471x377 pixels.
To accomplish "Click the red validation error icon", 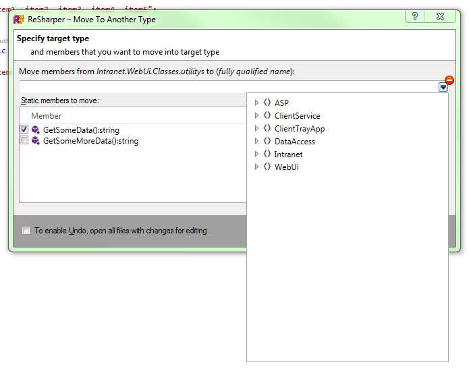I will (449, 80).
